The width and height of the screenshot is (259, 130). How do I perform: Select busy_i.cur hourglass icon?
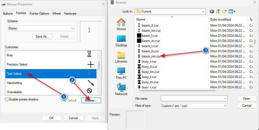139,61
